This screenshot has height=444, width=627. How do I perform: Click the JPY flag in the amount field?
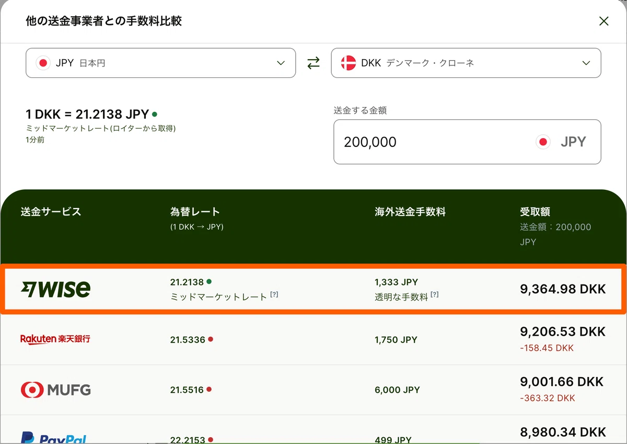tap(543, 142)
